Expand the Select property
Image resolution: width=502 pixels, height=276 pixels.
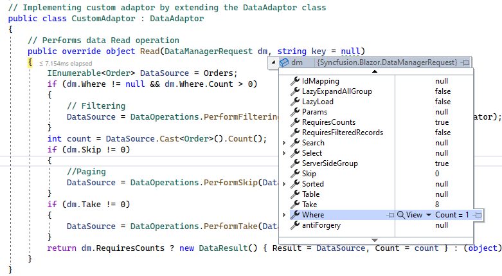[x=284, y=153]
